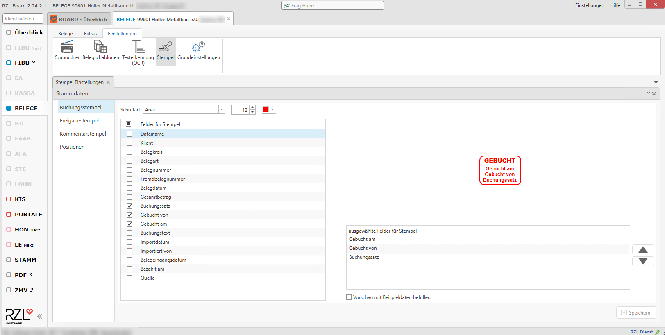Click the red font color swatch
Screen dimensions: 665x335
[266, 109]
